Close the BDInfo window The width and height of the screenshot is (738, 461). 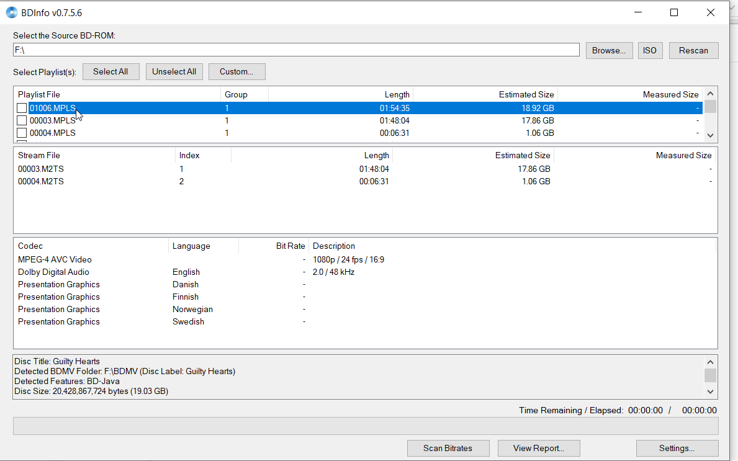711,12
